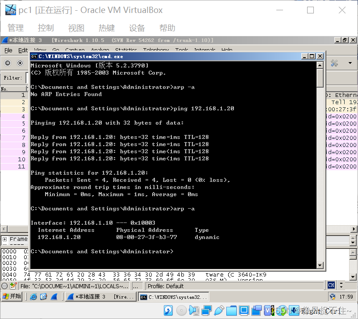Click the Wireshark fin icon in title bar

(x=5, y=40)
